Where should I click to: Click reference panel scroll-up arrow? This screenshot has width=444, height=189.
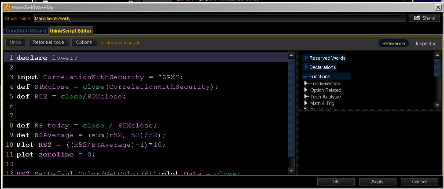[437, 55]
